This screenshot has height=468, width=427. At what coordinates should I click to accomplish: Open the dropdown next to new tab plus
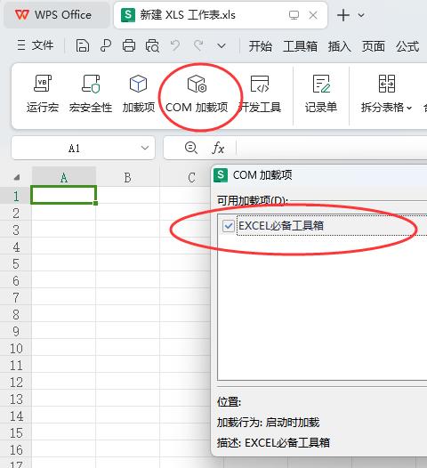[x=361, y=15]
